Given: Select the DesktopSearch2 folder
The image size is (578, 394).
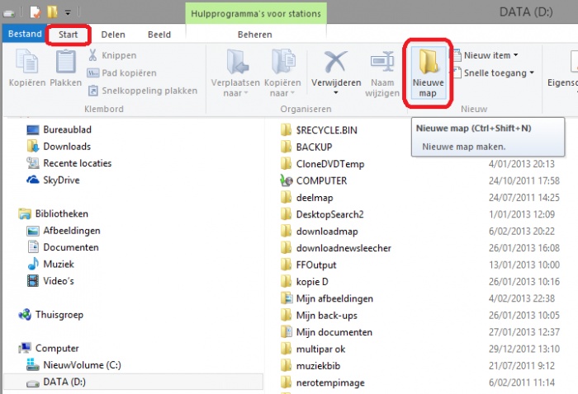Looking at the screenshot, I should click(322, 214).
